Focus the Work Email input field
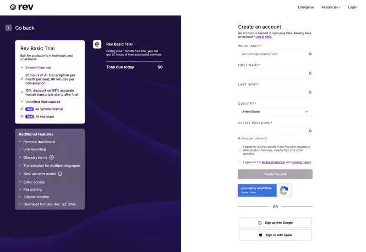This screenshot has height=252, width=366. [x=275, y=54]
